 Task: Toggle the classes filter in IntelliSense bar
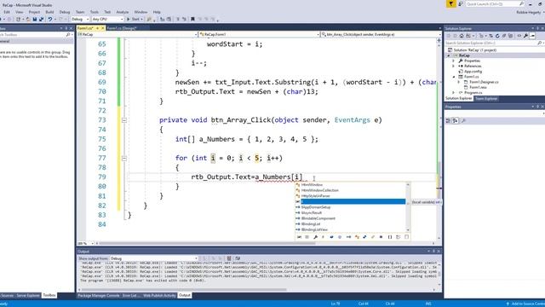[357, 237]
